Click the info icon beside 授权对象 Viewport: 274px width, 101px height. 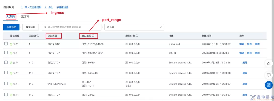pyautogui.click(x=137, y=36)
